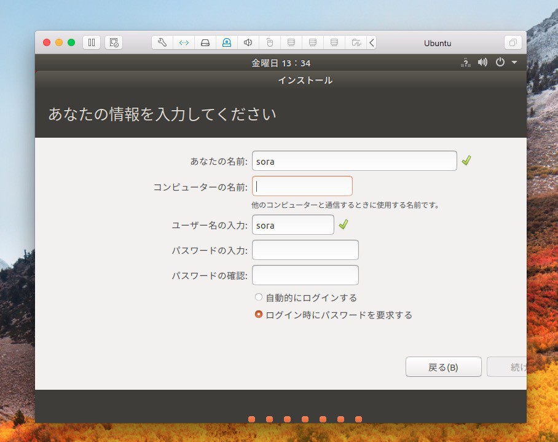Open Ubuntu network status indicator
The image size is (558, 442).
[x=465, y=63]
